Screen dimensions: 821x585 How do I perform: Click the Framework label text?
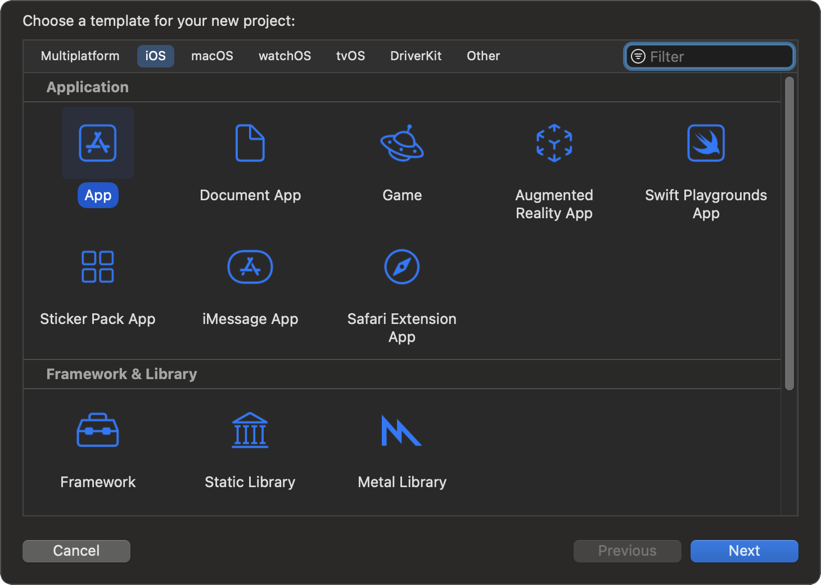(98, 482)
